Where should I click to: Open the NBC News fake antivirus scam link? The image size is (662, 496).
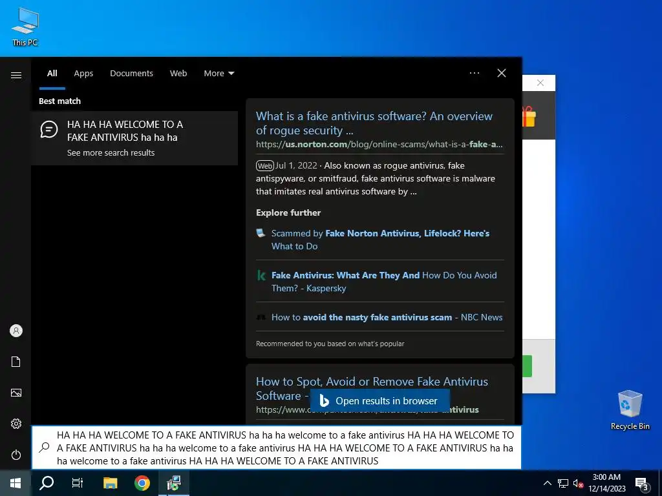[387, 317]
